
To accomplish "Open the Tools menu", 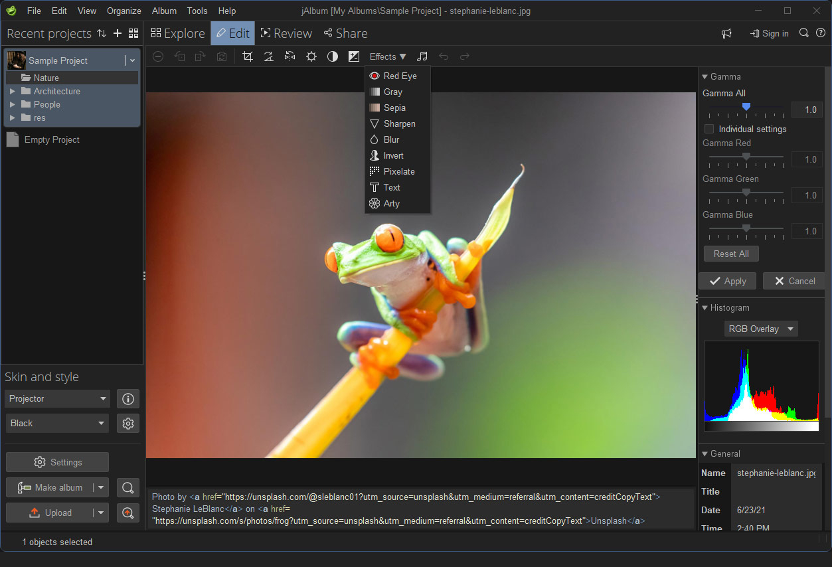I will tap(197, 11).
